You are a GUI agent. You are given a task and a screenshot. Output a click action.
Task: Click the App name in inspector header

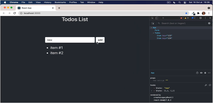(152, 73)
